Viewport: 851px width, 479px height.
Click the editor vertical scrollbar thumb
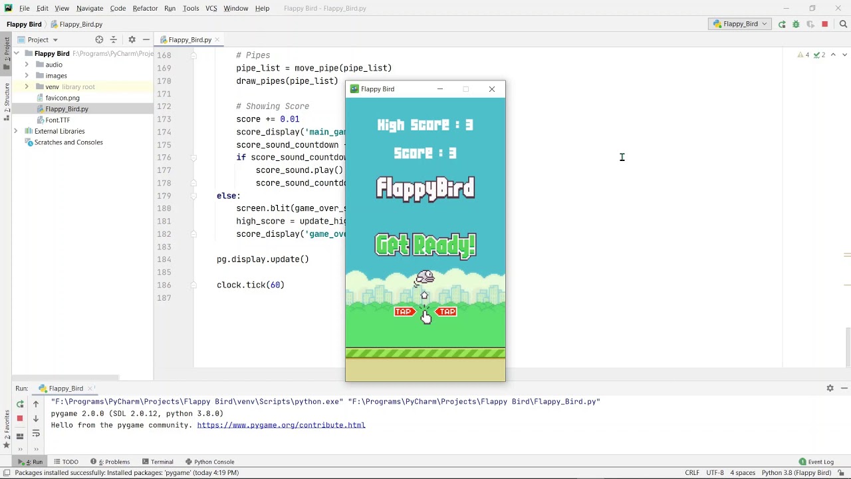point(847,347)
